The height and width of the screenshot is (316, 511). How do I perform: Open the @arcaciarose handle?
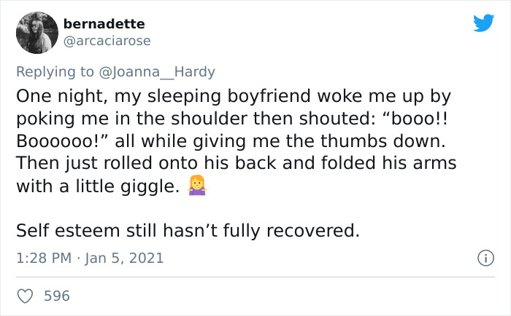[x=107, y=41]
